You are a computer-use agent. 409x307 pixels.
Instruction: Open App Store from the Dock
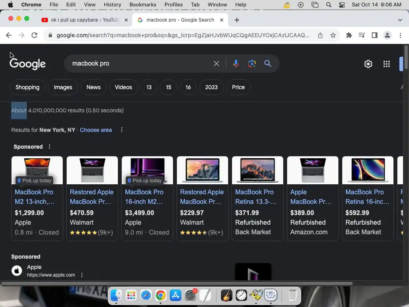tap(176, 295)
